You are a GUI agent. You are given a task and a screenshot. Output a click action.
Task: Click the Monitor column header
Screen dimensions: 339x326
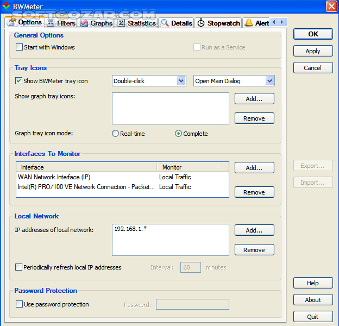(x=187, y=167)
